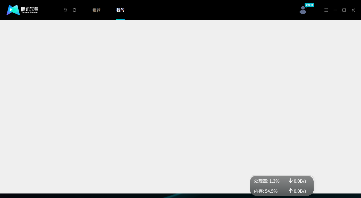
Task: Minimize the Tencent Pioneer window
Action: tap(335, 10)
